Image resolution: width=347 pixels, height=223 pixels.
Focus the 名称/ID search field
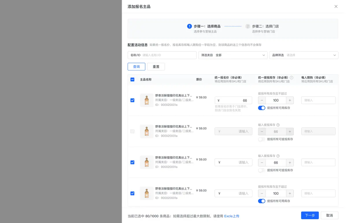pyautogui.click(x=162, y=55)
